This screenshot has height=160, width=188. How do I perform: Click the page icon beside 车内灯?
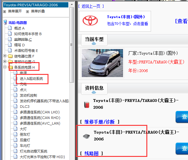pos(15,145)
